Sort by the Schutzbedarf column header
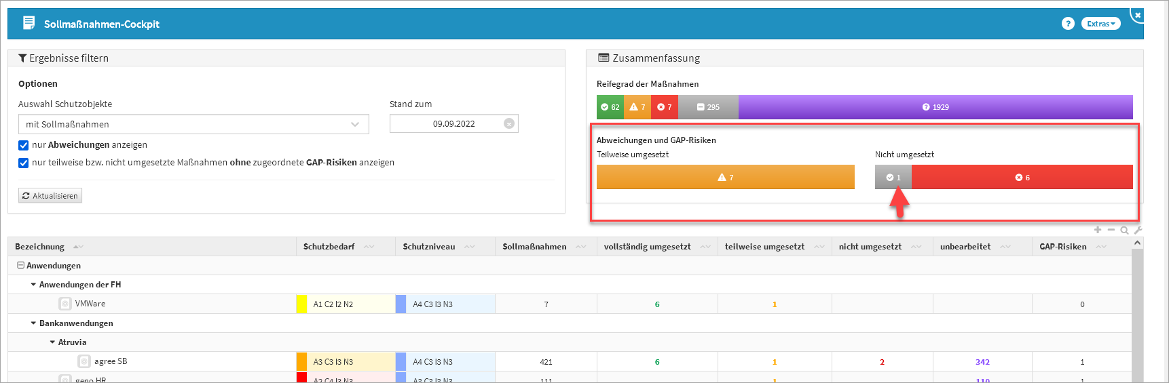The height and width of the screenshot is (383, 1169). [329, 247]
